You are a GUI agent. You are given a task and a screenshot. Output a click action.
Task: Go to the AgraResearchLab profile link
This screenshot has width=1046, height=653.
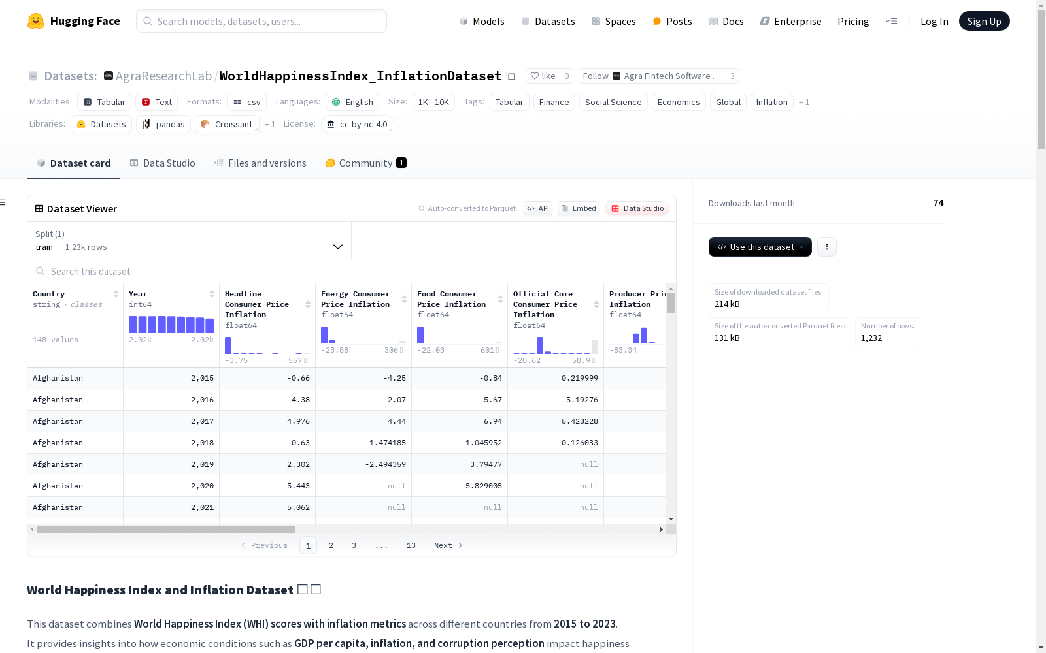[163, 76]
